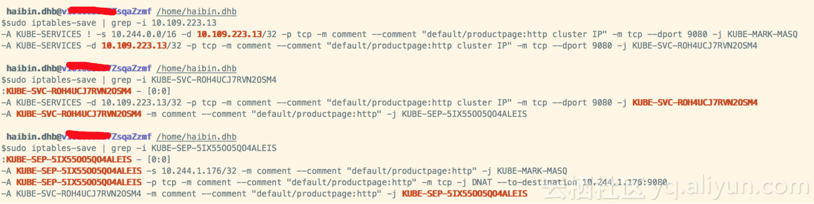Click the haibin.dhb username in the first prompt
The width and height of the screenshot is (814, 204).
coord(31,11)
